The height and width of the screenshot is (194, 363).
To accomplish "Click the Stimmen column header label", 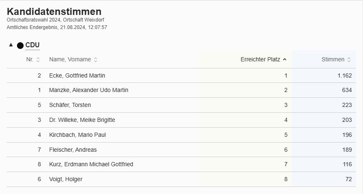I will click(333, 60).
